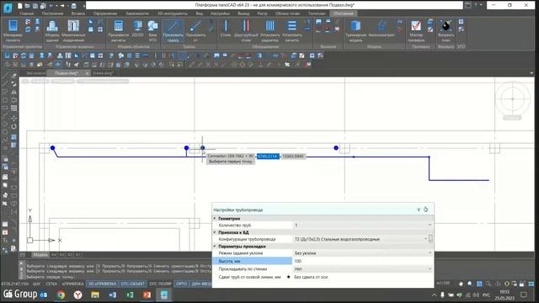Image resolution: width=539 pixels, height=303 pixels.
Task: Open the Конфигурации трубопровода dropdown
Action: (425, 239)
